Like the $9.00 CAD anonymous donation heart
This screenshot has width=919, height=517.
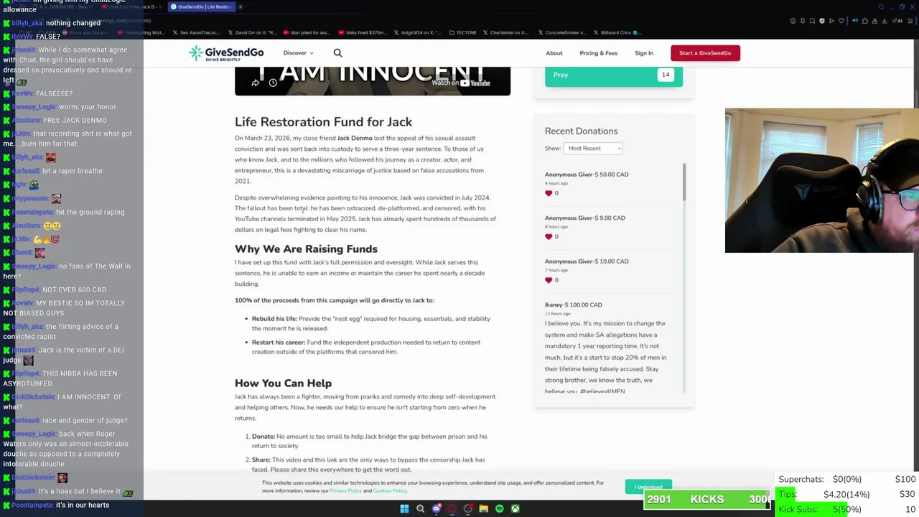coord(549,237)
